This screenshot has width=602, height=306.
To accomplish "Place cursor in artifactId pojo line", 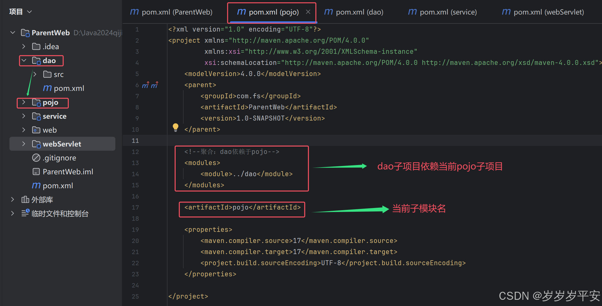I will pyautogui.click(x=242, y=207).
